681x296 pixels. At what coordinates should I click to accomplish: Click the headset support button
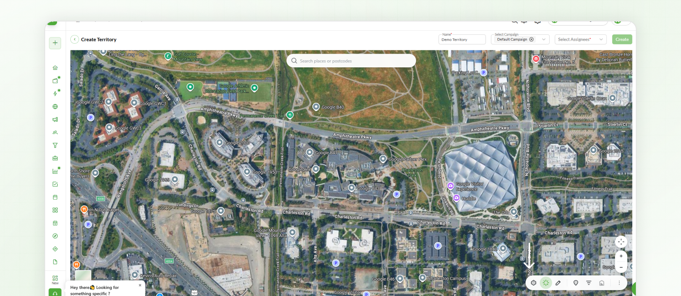(x=55, y=293)
